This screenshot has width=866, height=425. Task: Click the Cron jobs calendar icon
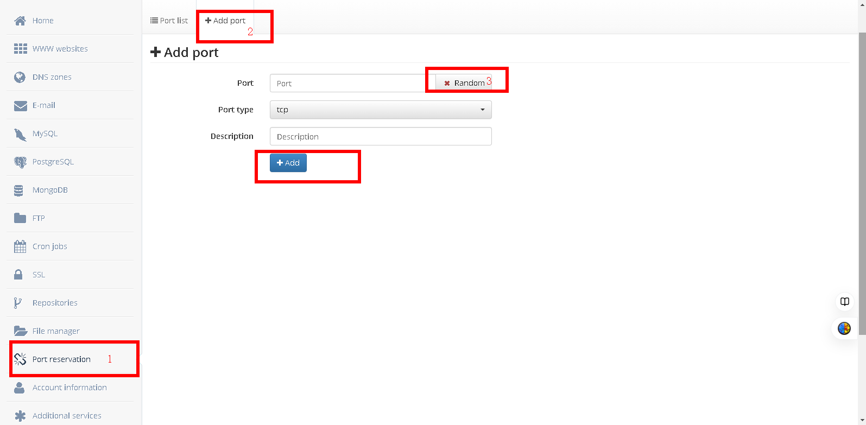[x=20, y=246]
